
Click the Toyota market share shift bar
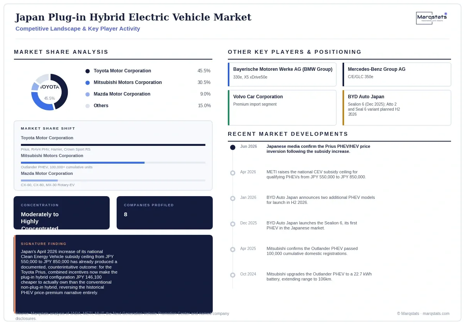(x=113, y=145)
